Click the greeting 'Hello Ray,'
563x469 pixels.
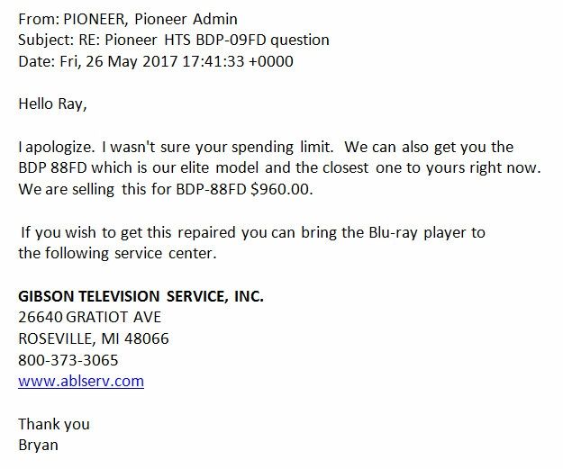(x=53, y=104)
